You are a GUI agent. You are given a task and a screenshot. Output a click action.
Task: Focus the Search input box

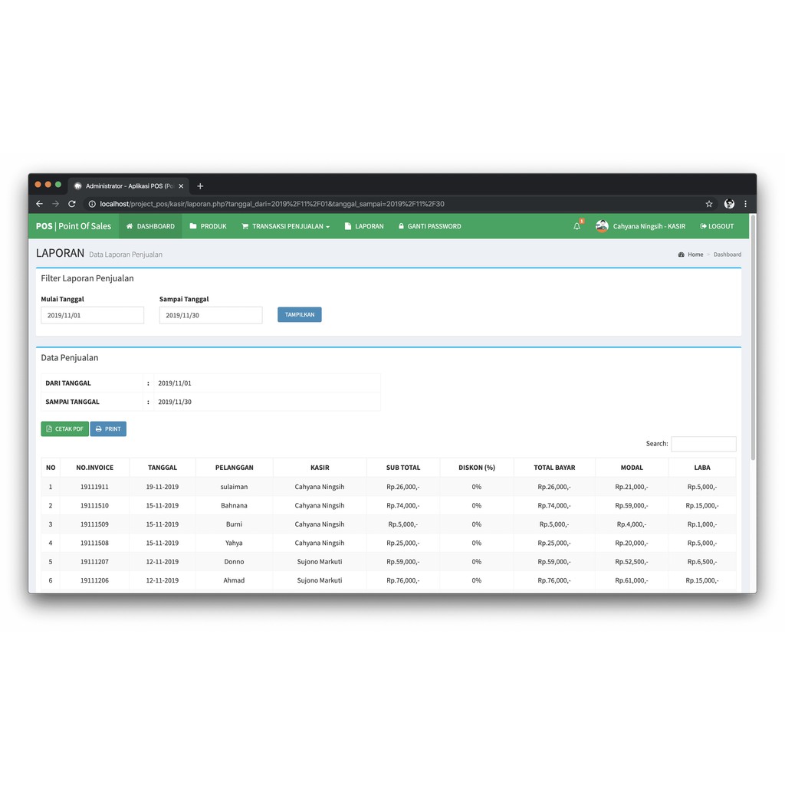coord(703,444)
